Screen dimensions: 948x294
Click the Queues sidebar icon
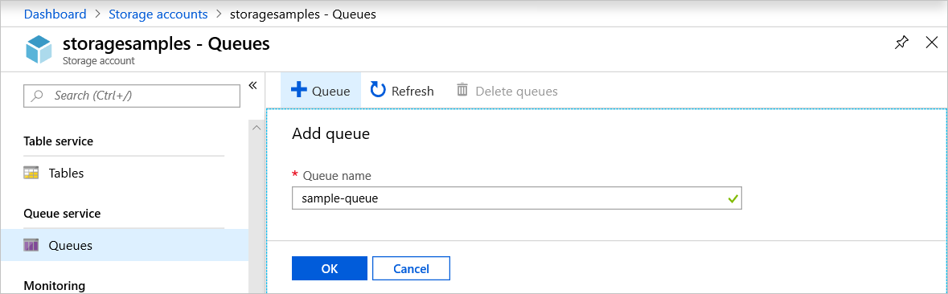click(31, 245)
